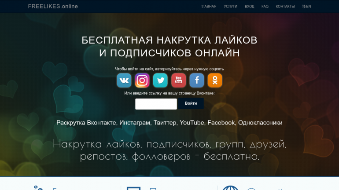Click text 'Или введите ссылку на вашу страницу'
The height and width of the screenshot is (190, 339).
click(160, 93)
